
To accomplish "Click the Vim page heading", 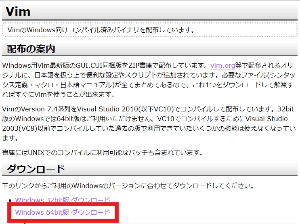I will (18, 11).
